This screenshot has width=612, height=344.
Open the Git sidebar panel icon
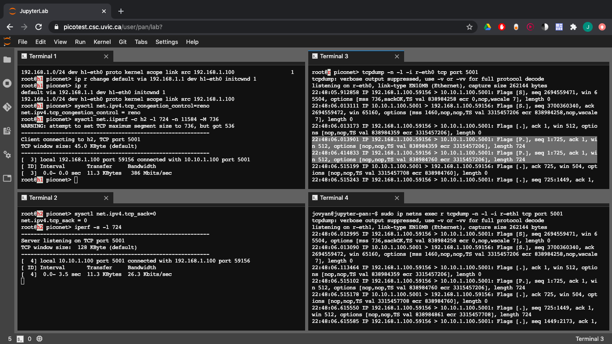(7, 107)
